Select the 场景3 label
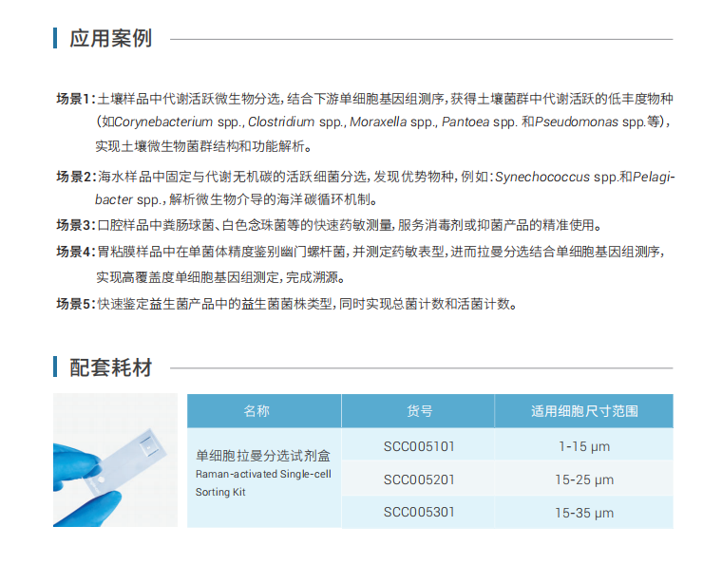722x564 pixels. point(75,225)
